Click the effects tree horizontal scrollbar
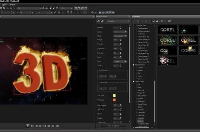Image resolution: width=200 pixels, height=132 pixels. click(142, 127)
